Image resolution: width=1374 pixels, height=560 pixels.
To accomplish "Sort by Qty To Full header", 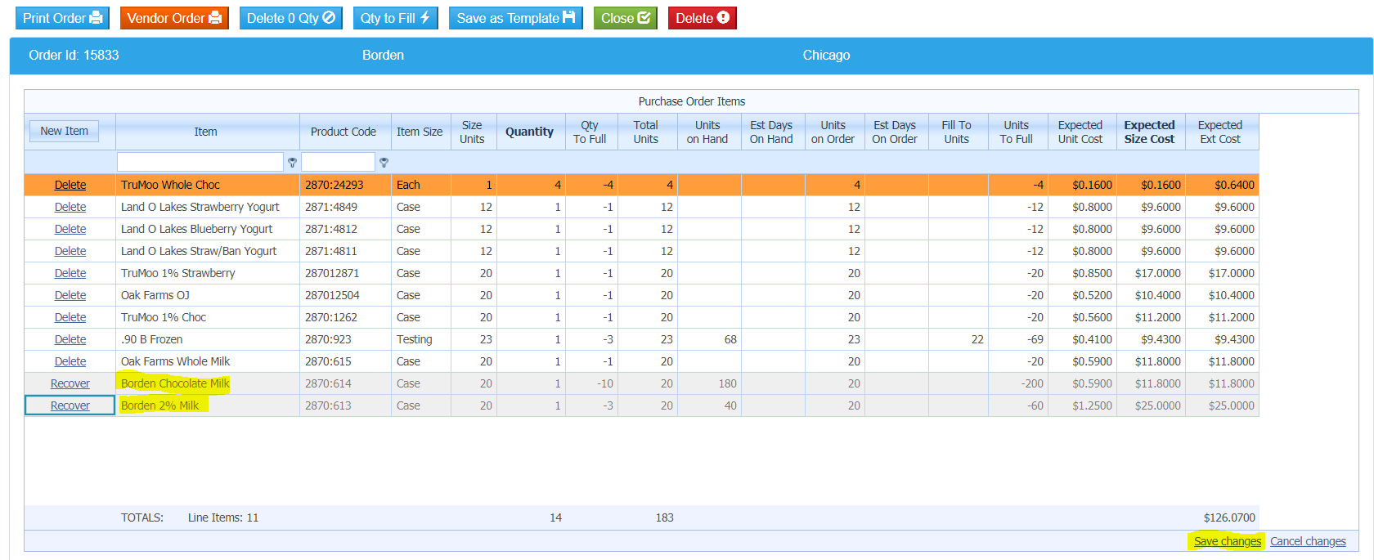I will 590,132.
